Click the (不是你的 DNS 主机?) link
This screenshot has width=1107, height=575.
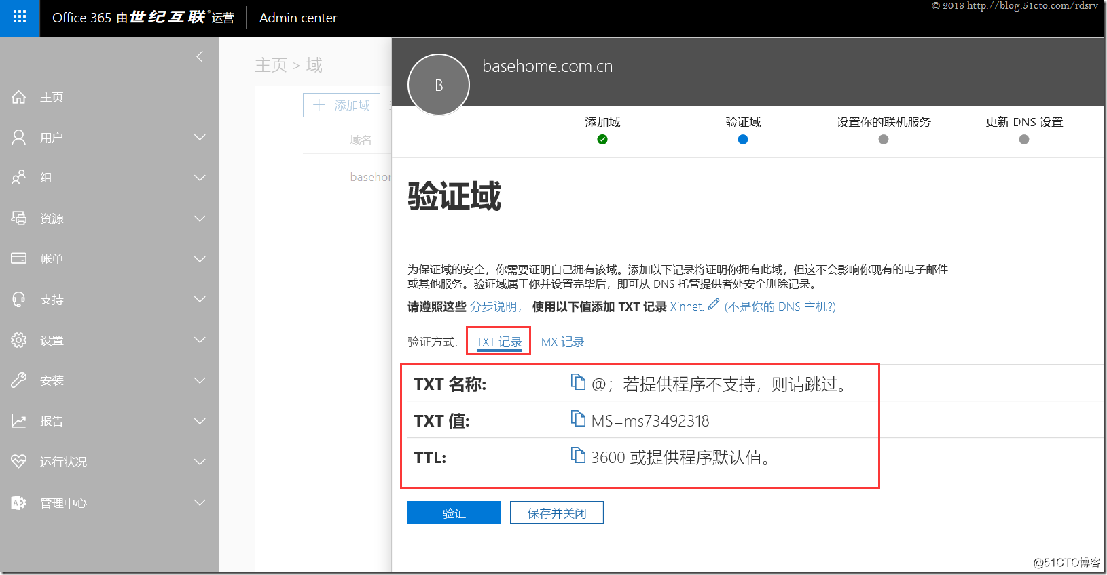point(780,306)
